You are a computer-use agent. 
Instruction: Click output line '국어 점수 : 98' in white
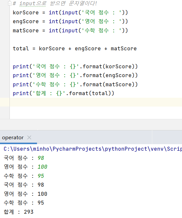[x=24, y=185]
